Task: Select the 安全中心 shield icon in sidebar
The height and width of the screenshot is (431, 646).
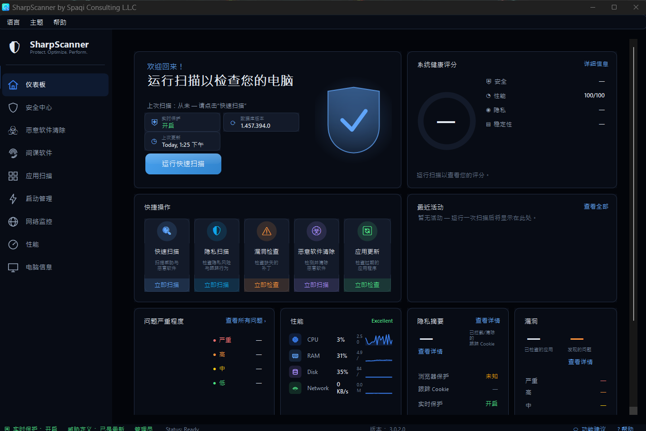Action: [13, 107]
